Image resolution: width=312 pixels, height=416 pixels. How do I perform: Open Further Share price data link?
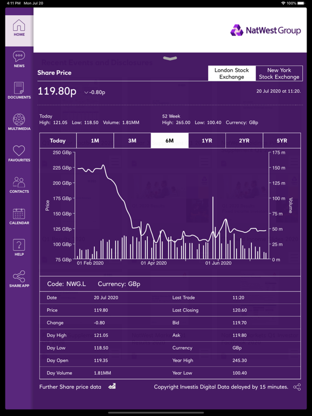tap(70, 387)
